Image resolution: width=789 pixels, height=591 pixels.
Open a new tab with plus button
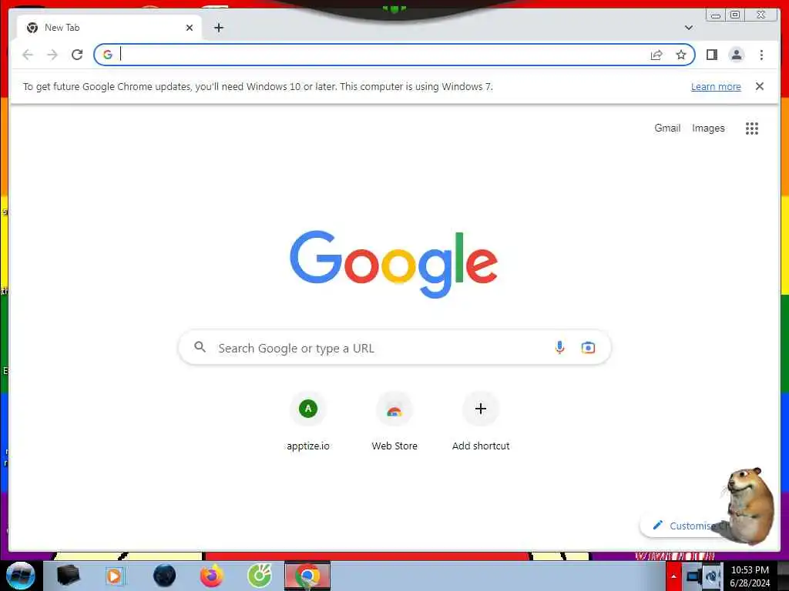(x=218, y=28)
